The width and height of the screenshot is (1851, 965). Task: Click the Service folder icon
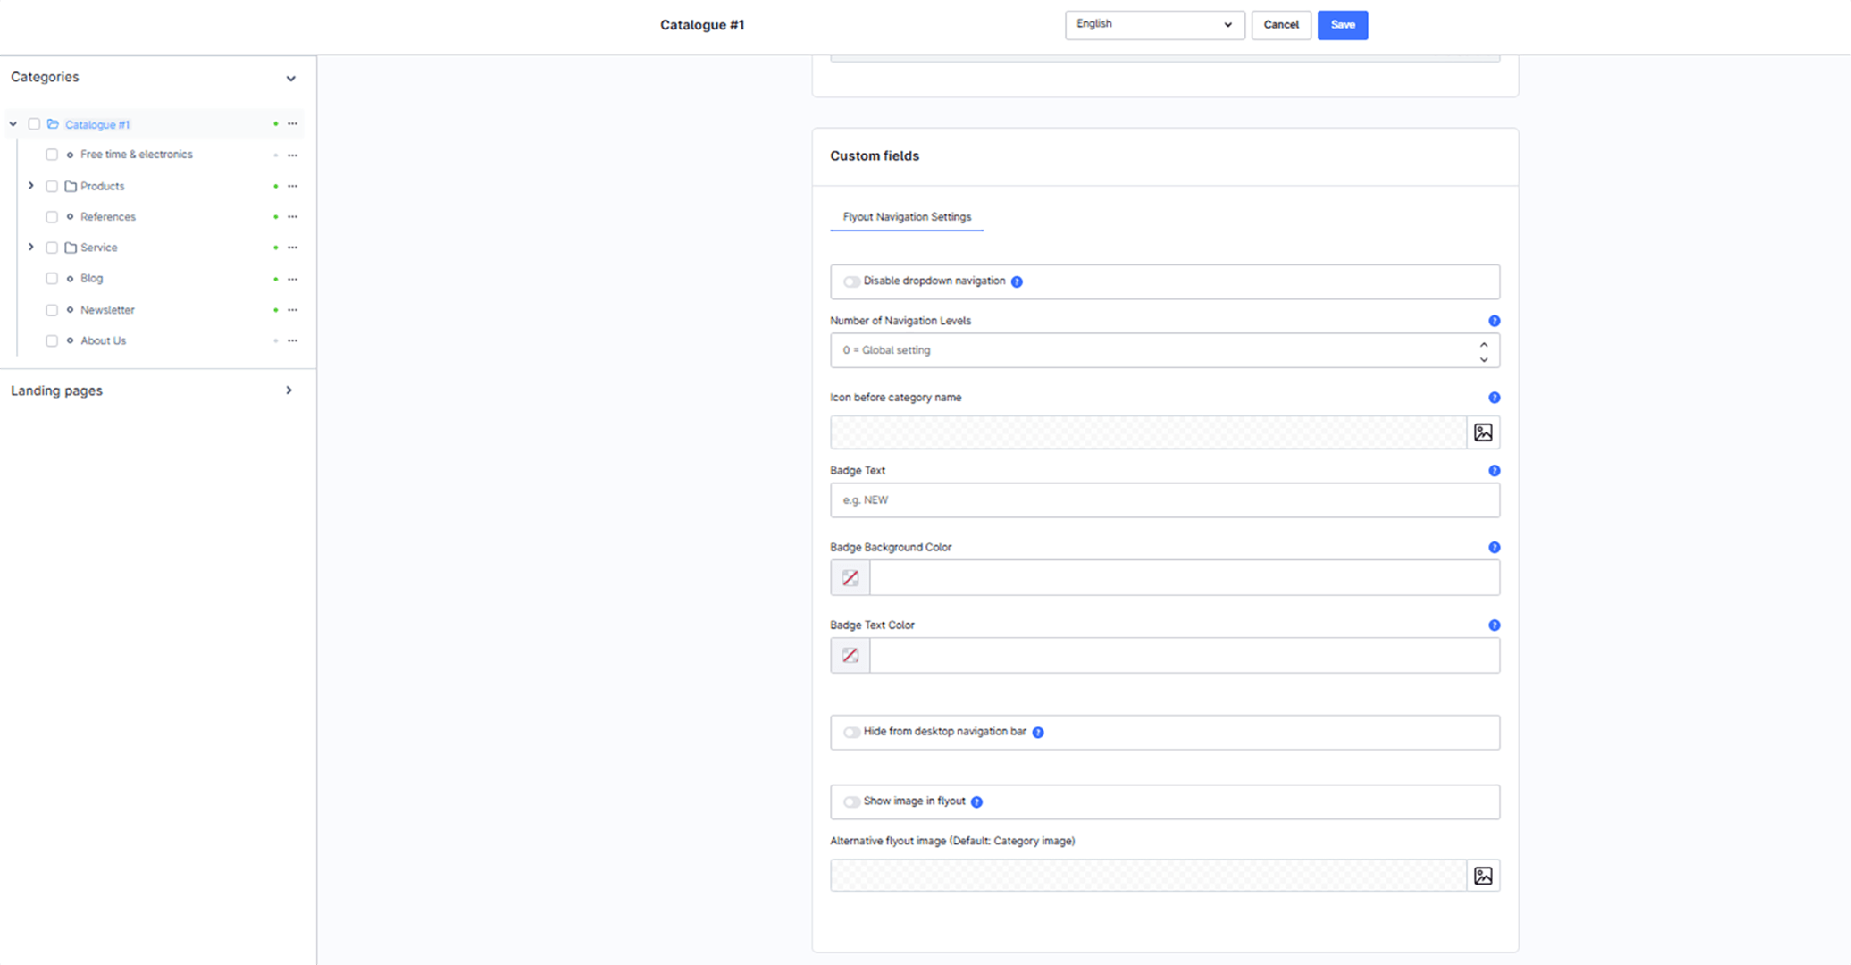[x=71, y=248]
